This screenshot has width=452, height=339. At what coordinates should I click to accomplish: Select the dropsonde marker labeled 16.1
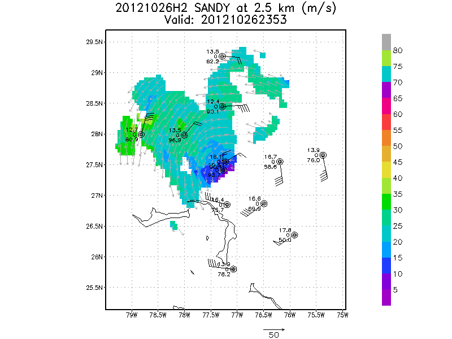(x=225, y=162)
